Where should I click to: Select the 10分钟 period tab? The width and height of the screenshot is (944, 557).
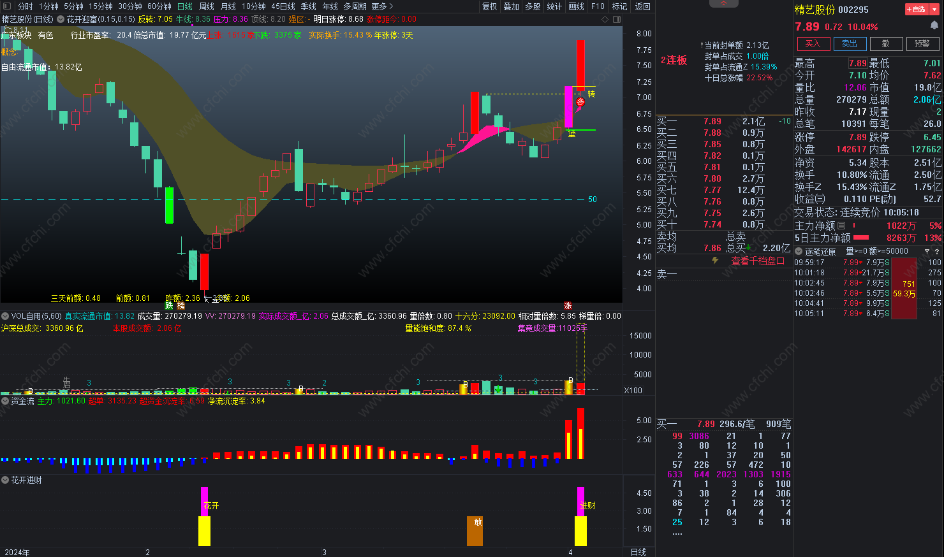click(x=254, y=6)
